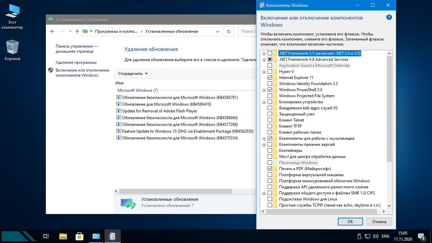Go back in Установленные обновления window
Screen dimensions: 432x243
[x=52, y=31]
